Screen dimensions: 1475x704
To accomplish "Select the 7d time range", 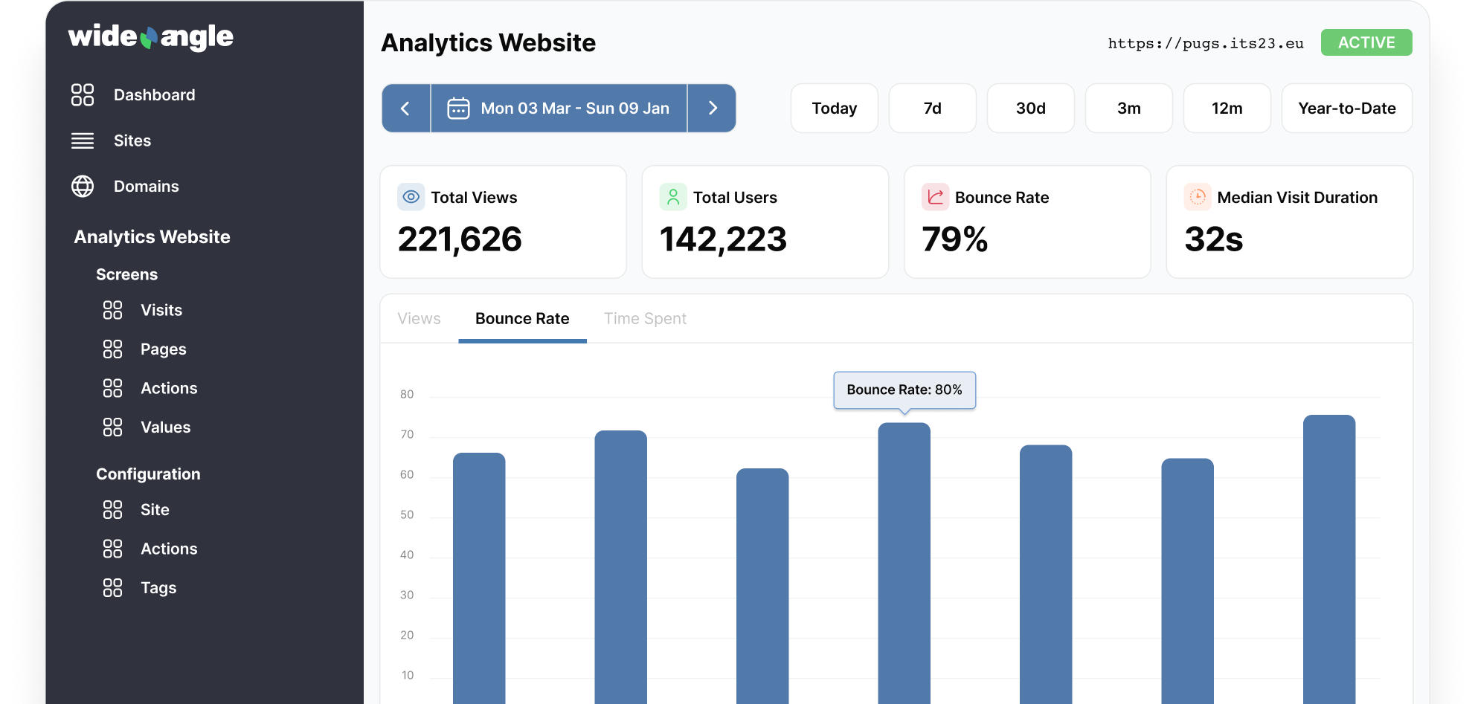I will click(x=932, y=109).
